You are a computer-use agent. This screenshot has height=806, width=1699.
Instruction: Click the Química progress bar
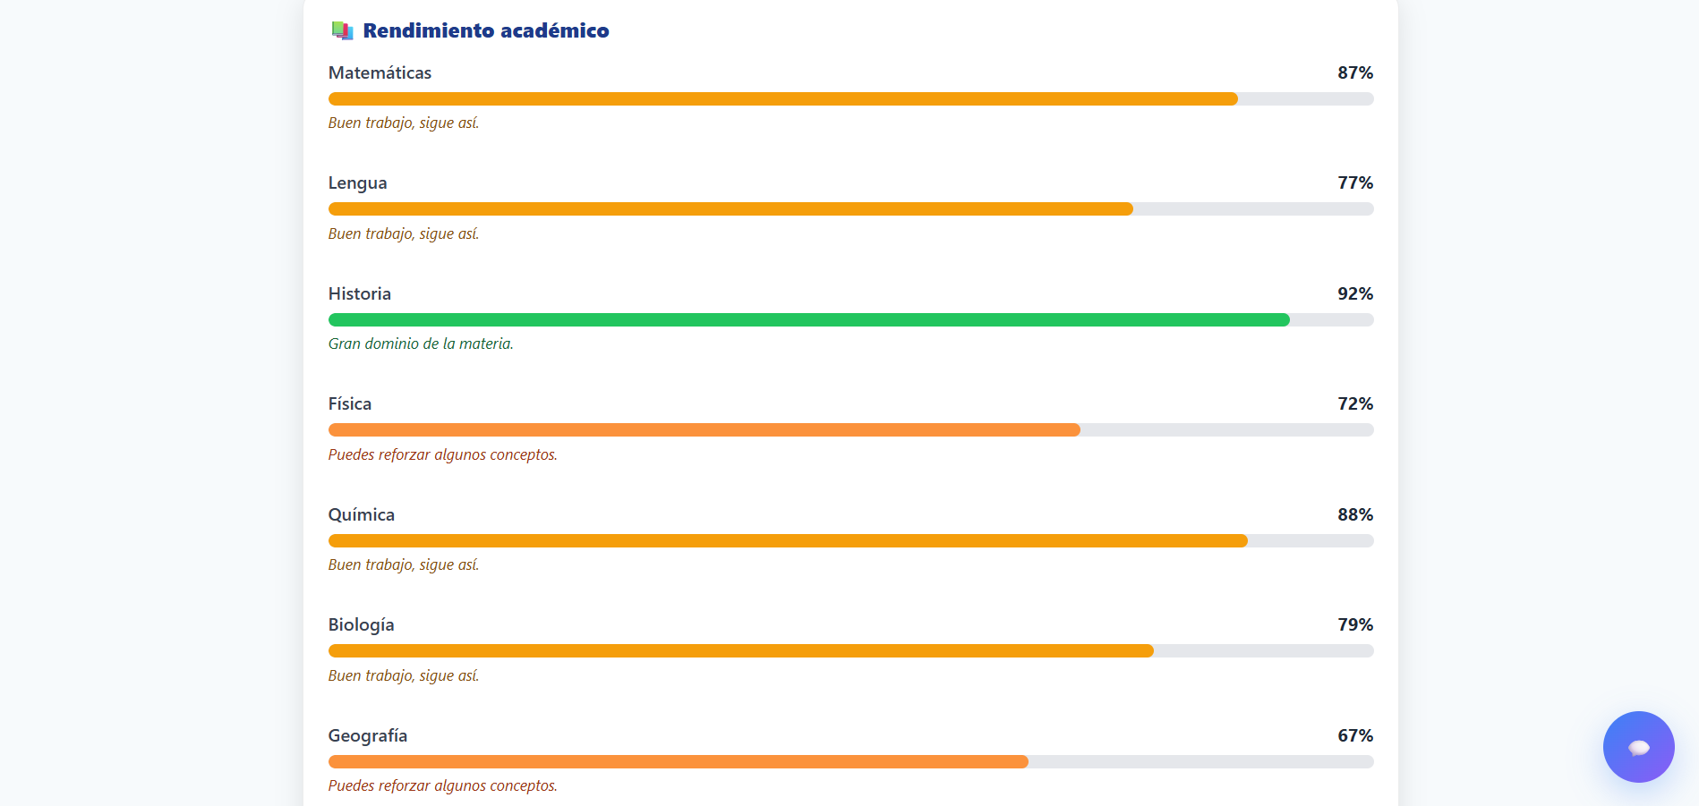[x=850, y=541]
